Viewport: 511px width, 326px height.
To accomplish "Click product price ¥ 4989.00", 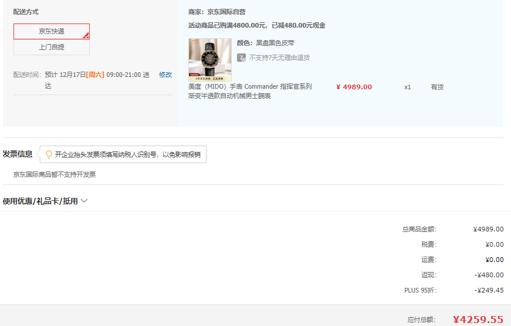I will point(354,87).
